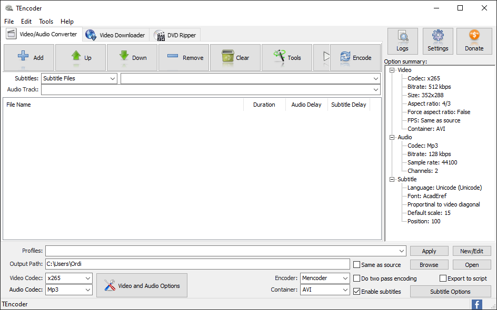Click the Subtitle Delay column header
The image size is (497, 310).
point(349,105)
